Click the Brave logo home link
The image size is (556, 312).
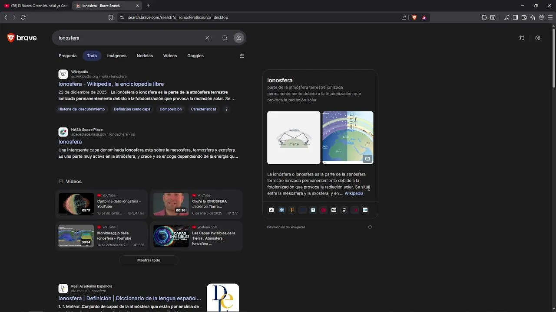pyautogui.click(x=22, y=38)
